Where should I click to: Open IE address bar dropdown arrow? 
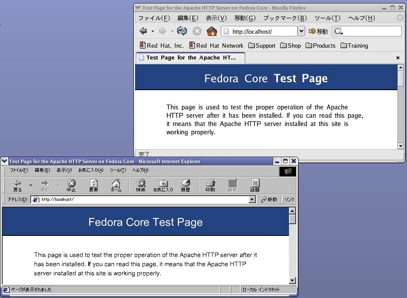(x=252, y=200)
